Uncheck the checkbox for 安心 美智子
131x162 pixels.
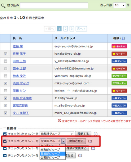(x=5, y=113)
